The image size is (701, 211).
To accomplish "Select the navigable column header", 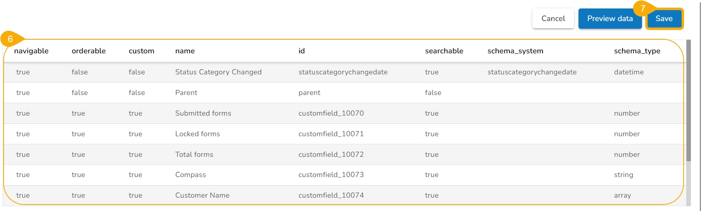I will coord(31,51).
